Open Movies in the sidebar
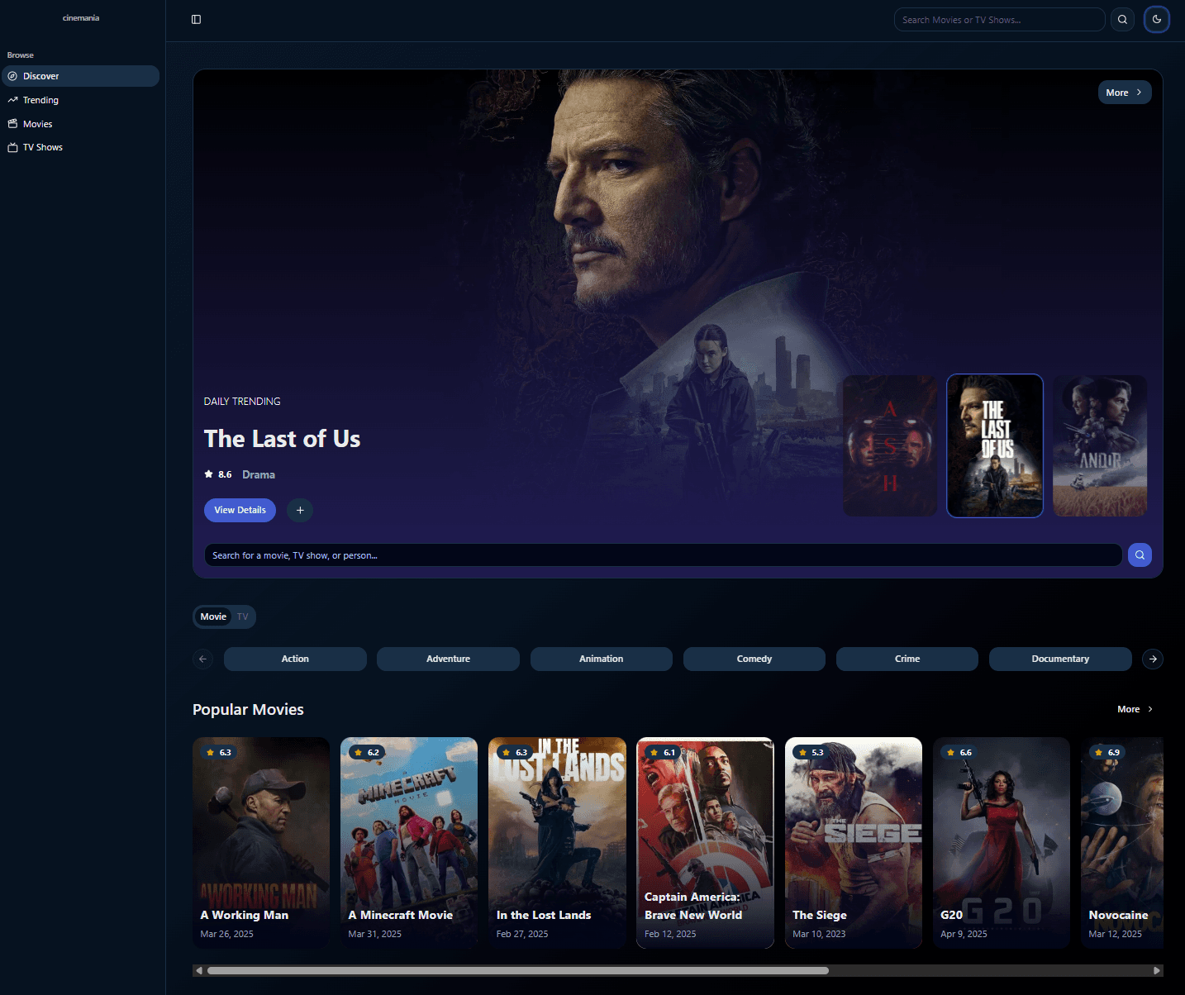Image resolution: width=1185 pixels, height=995 pixels. coord(80,124)
